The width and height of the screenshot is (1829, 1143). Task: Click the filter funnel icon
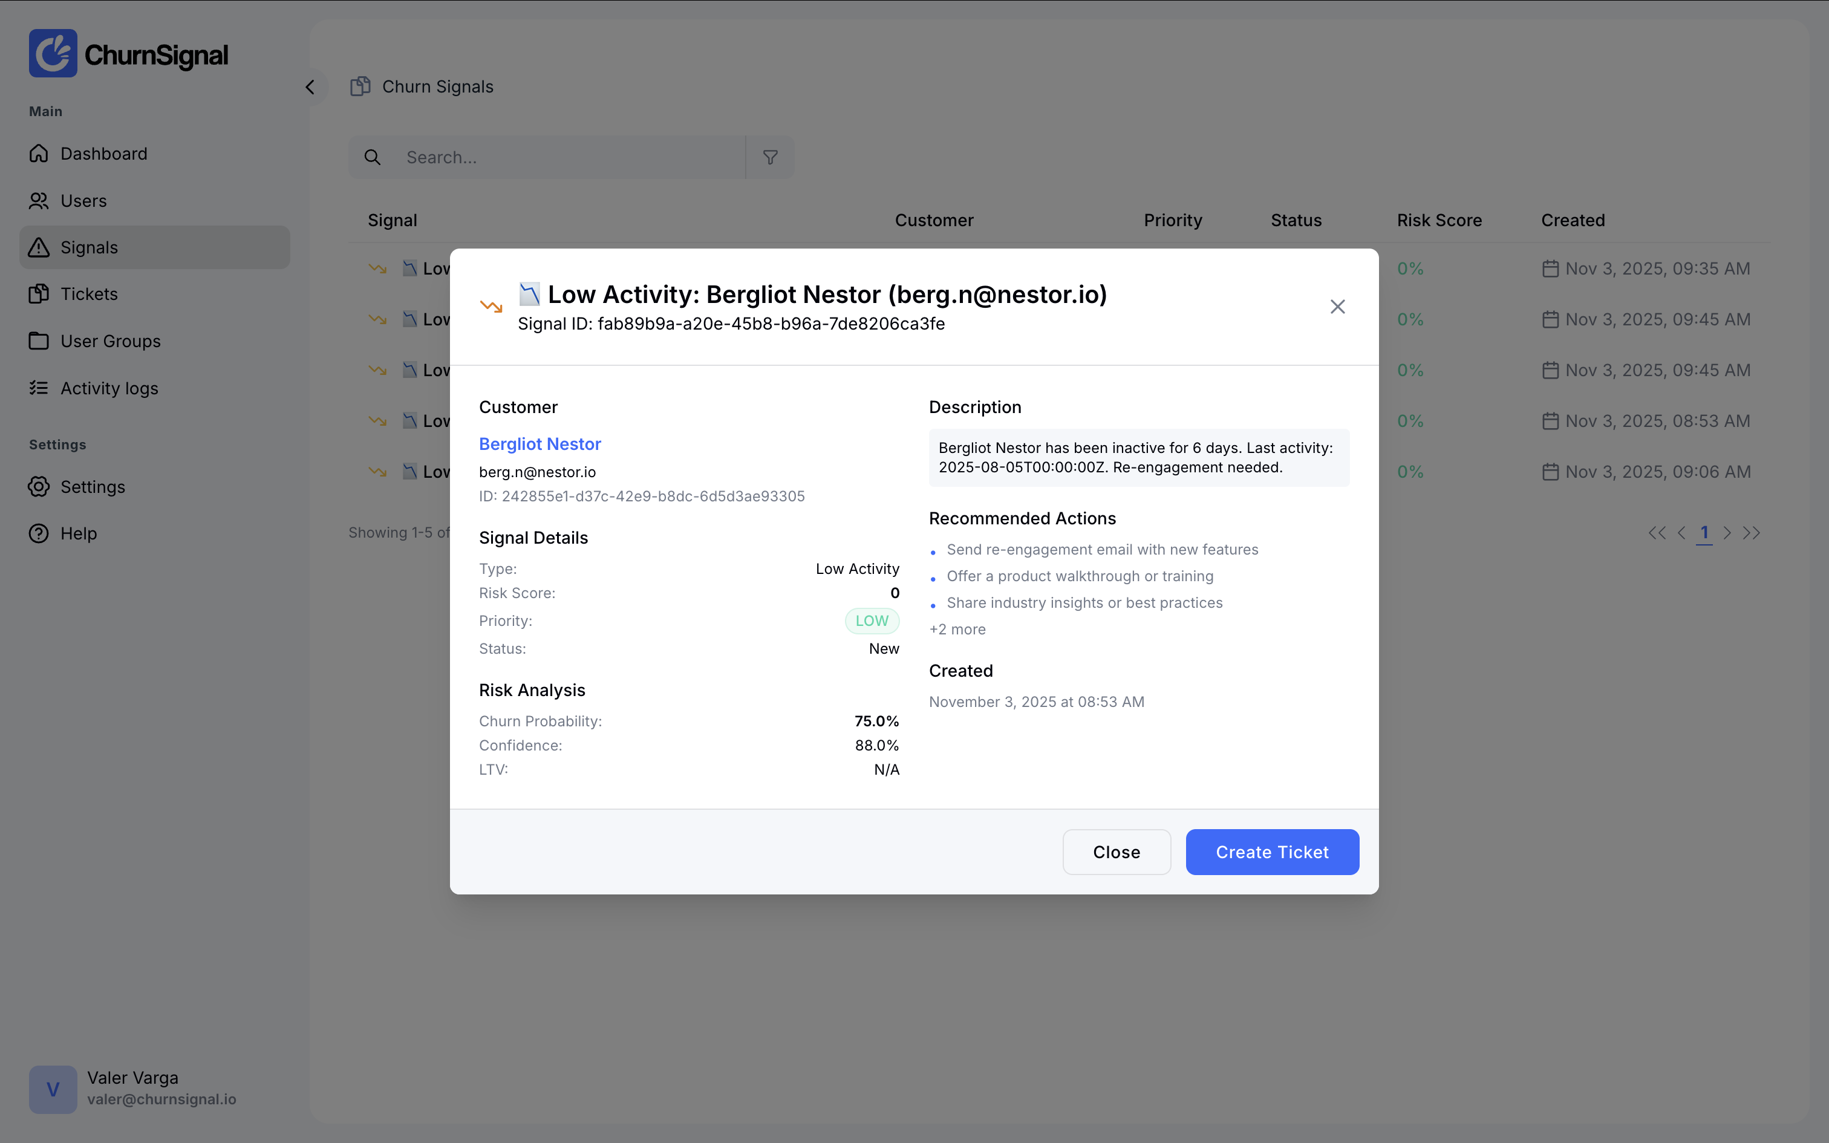(x=770, y=157)
